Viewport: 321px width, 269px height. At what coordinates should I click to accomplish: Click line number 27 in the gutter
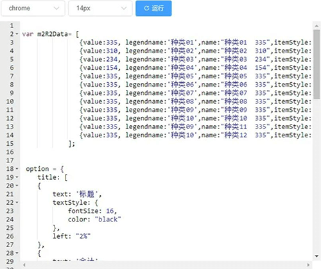coord(10,245)
